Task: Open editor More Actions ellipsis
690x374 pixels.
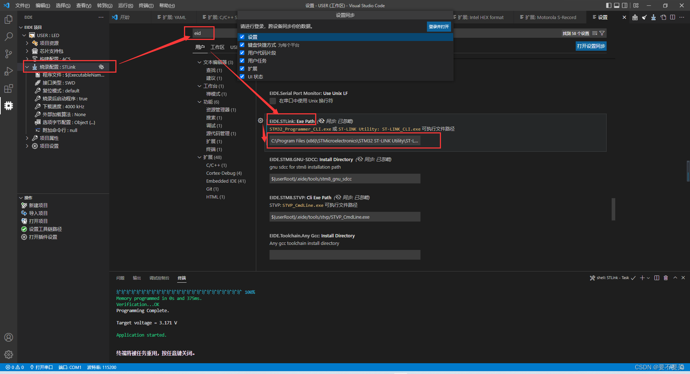Action: [682, 17]
